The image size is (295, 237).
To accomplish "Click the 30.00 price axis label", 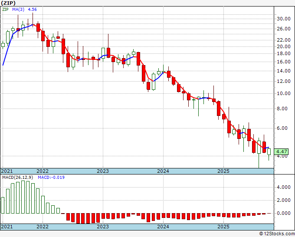I will coord(284,19).
